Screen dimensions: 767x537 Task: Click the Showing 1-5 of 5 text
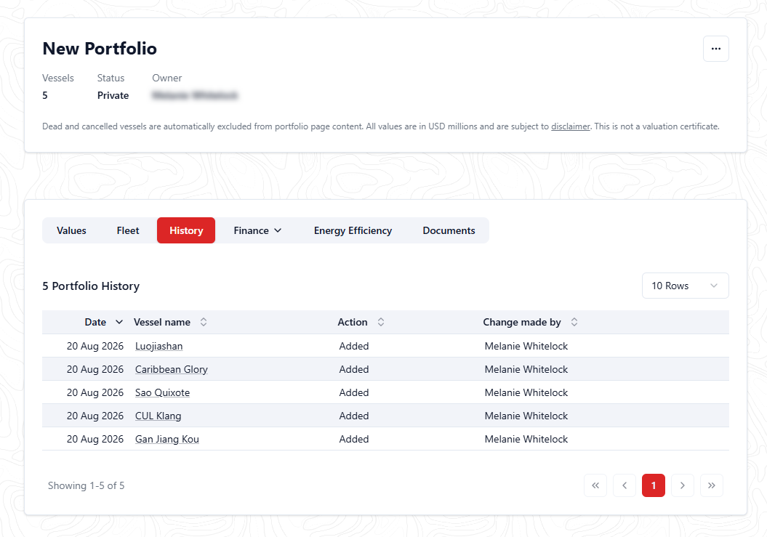click(86, 485)
